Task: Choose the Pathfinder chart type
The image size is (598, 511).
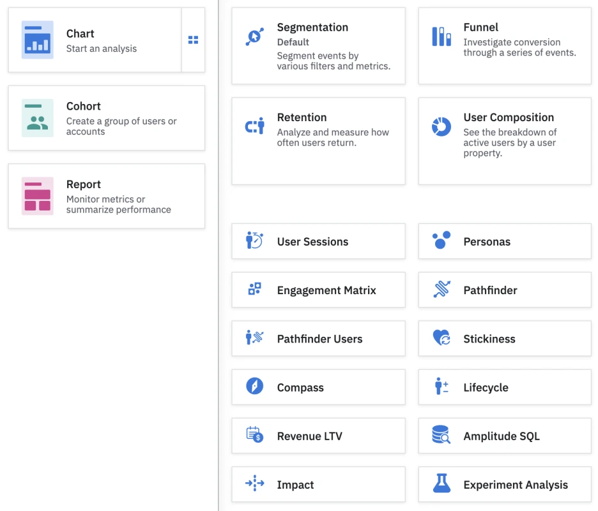Action: [505, 290]
